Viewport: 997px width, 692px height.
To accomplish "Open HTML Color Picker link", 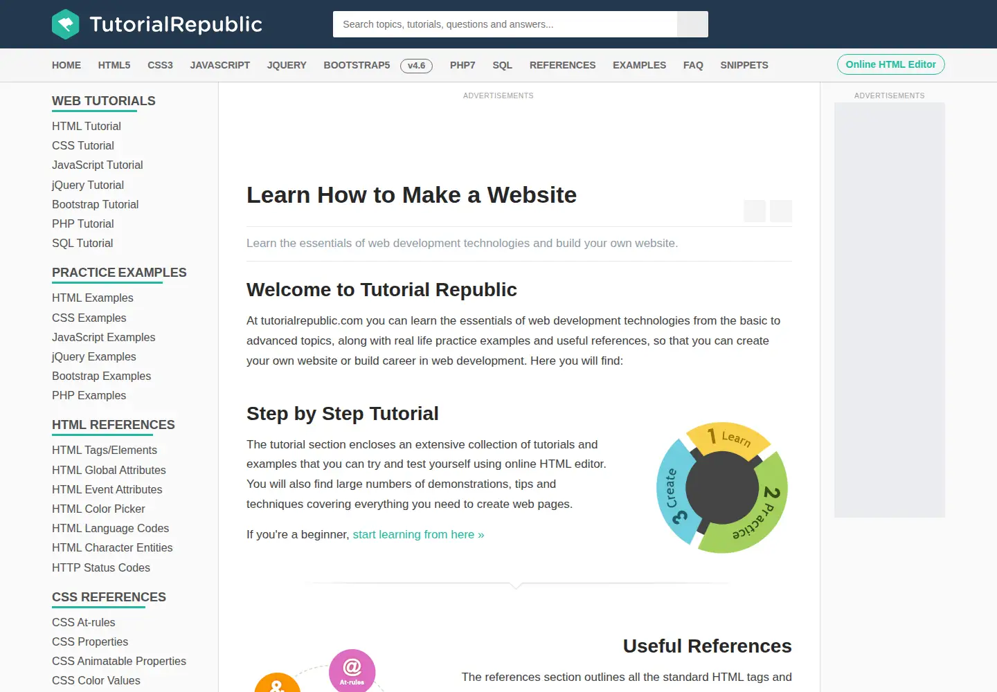I will 99,509.
